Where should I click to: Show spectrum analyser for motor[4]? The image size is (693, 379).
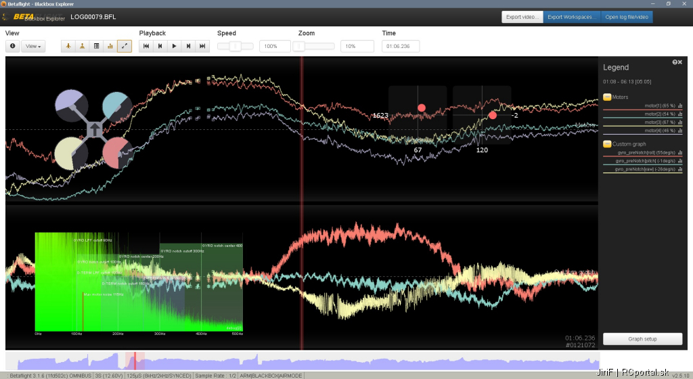680,131
